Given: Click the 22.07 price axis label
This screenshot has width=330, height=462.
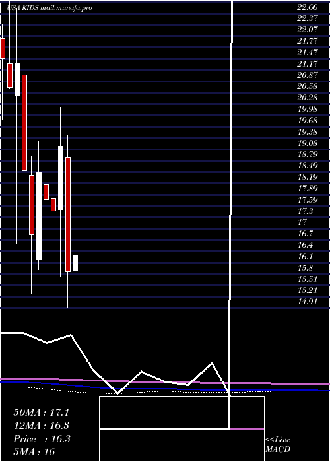Looking at the screenshot, I should (x=307, y=30).
